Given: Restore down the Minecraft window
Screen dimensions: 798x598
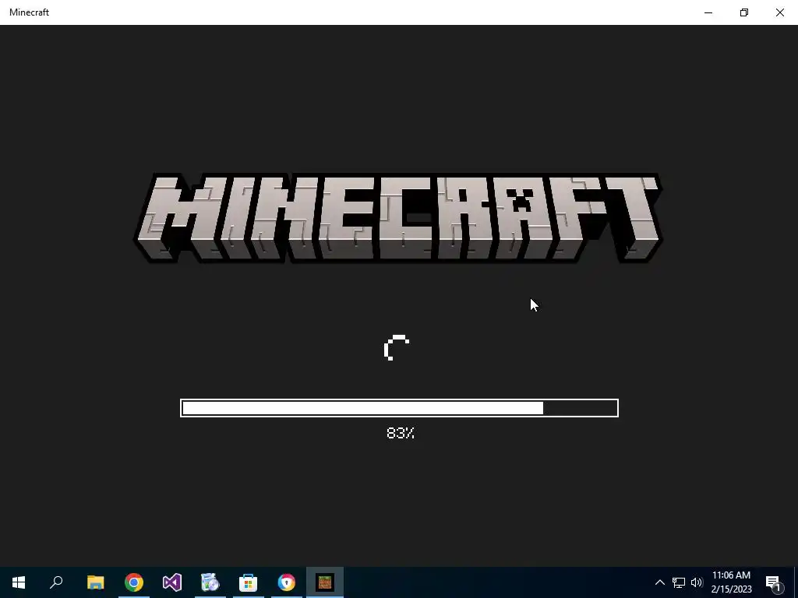Looking at the screenshot, I should (x=744, y=12).
